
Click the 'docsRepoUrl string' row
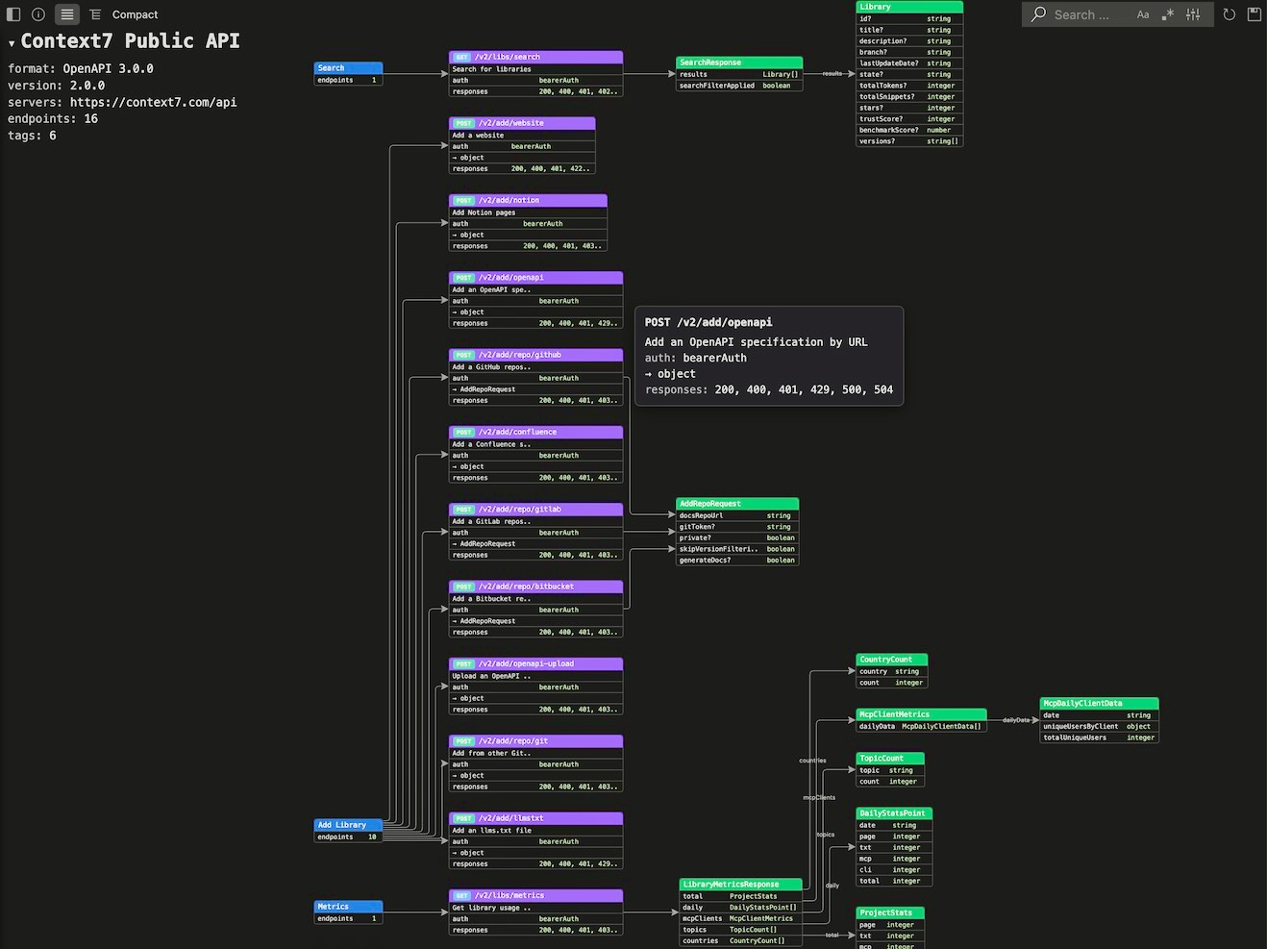coord(737,515)
